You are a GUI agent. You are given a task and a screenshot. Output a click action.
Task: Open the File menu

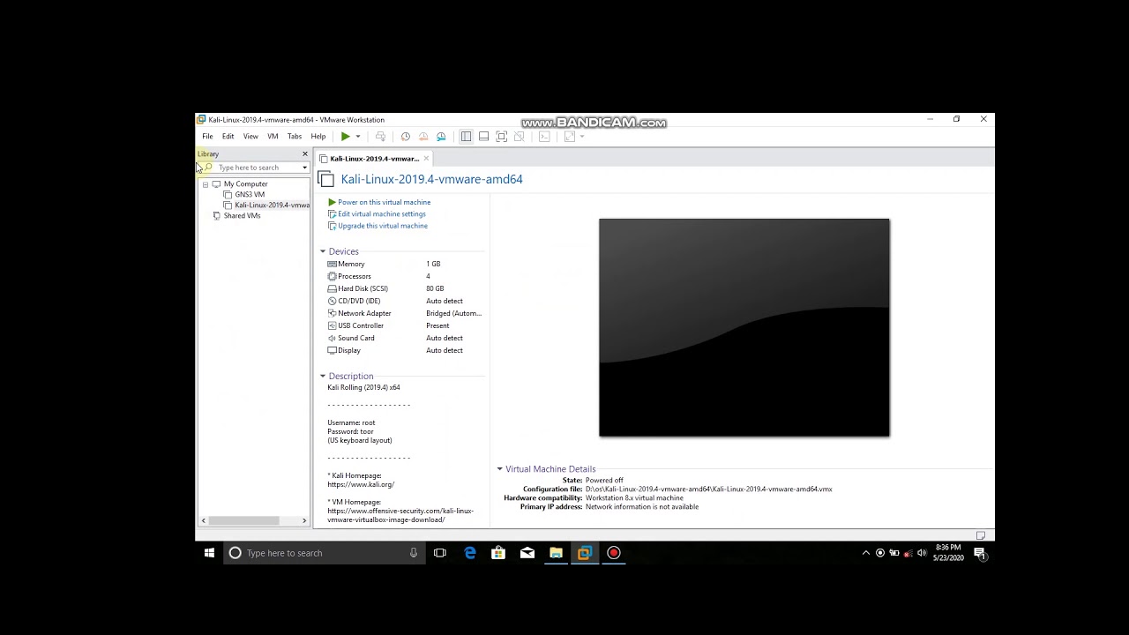[x=207, y=137]
